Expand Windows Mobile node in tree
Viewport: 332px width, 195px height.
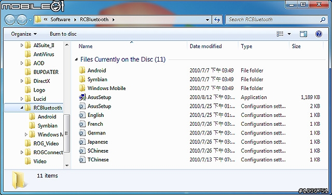pyautogui.click(x=26, y=134)
